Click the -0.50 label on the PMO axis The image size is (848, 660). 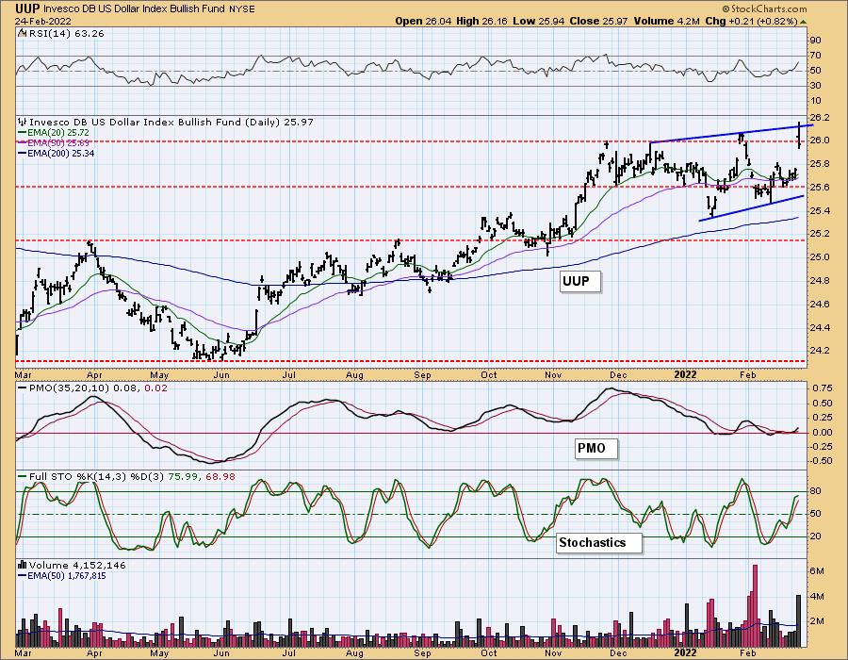[x=821, y=461]
